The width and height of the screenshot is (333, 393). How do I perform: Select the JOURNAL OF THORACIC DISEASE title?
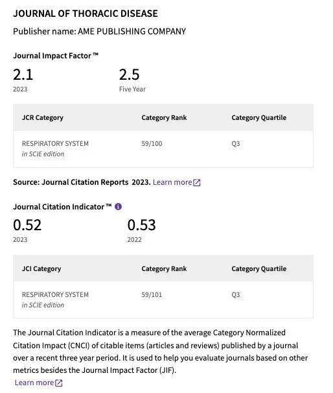coord(86,14)
